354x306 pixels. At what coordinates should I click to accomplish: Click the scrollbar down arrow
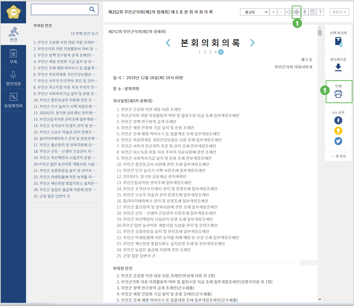click(x=320, y=299)
